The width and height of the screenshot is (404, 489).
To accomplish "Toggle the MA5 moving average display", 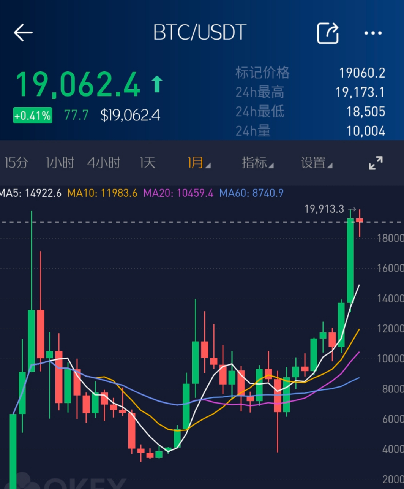I will tap(30, 193).
